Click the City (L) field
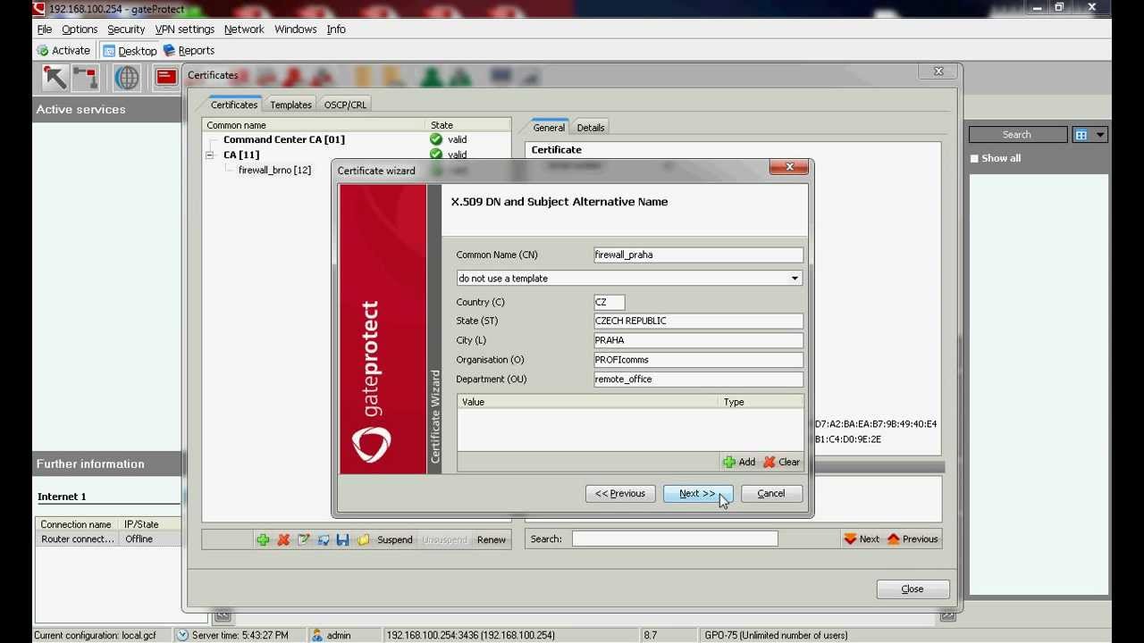The image size is (1144, 643). (698, 340)
